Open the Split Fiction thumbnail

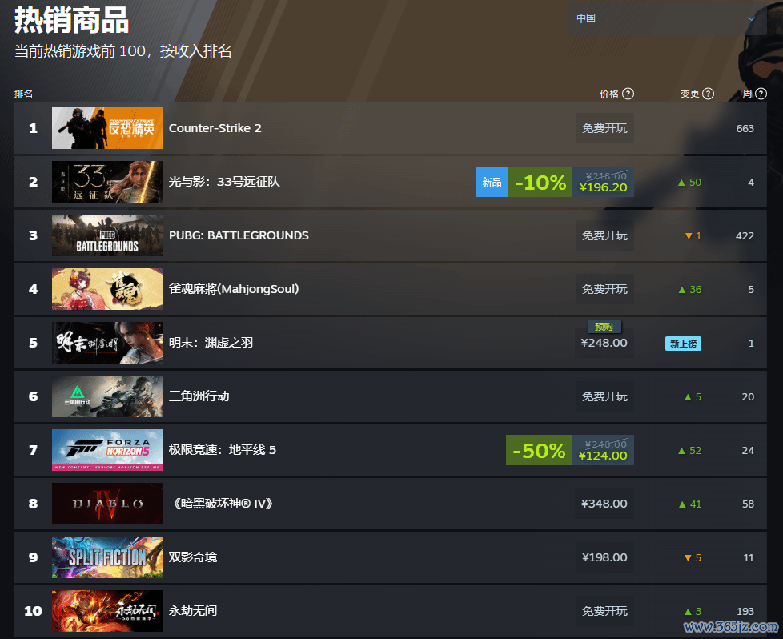coord(107,557)
